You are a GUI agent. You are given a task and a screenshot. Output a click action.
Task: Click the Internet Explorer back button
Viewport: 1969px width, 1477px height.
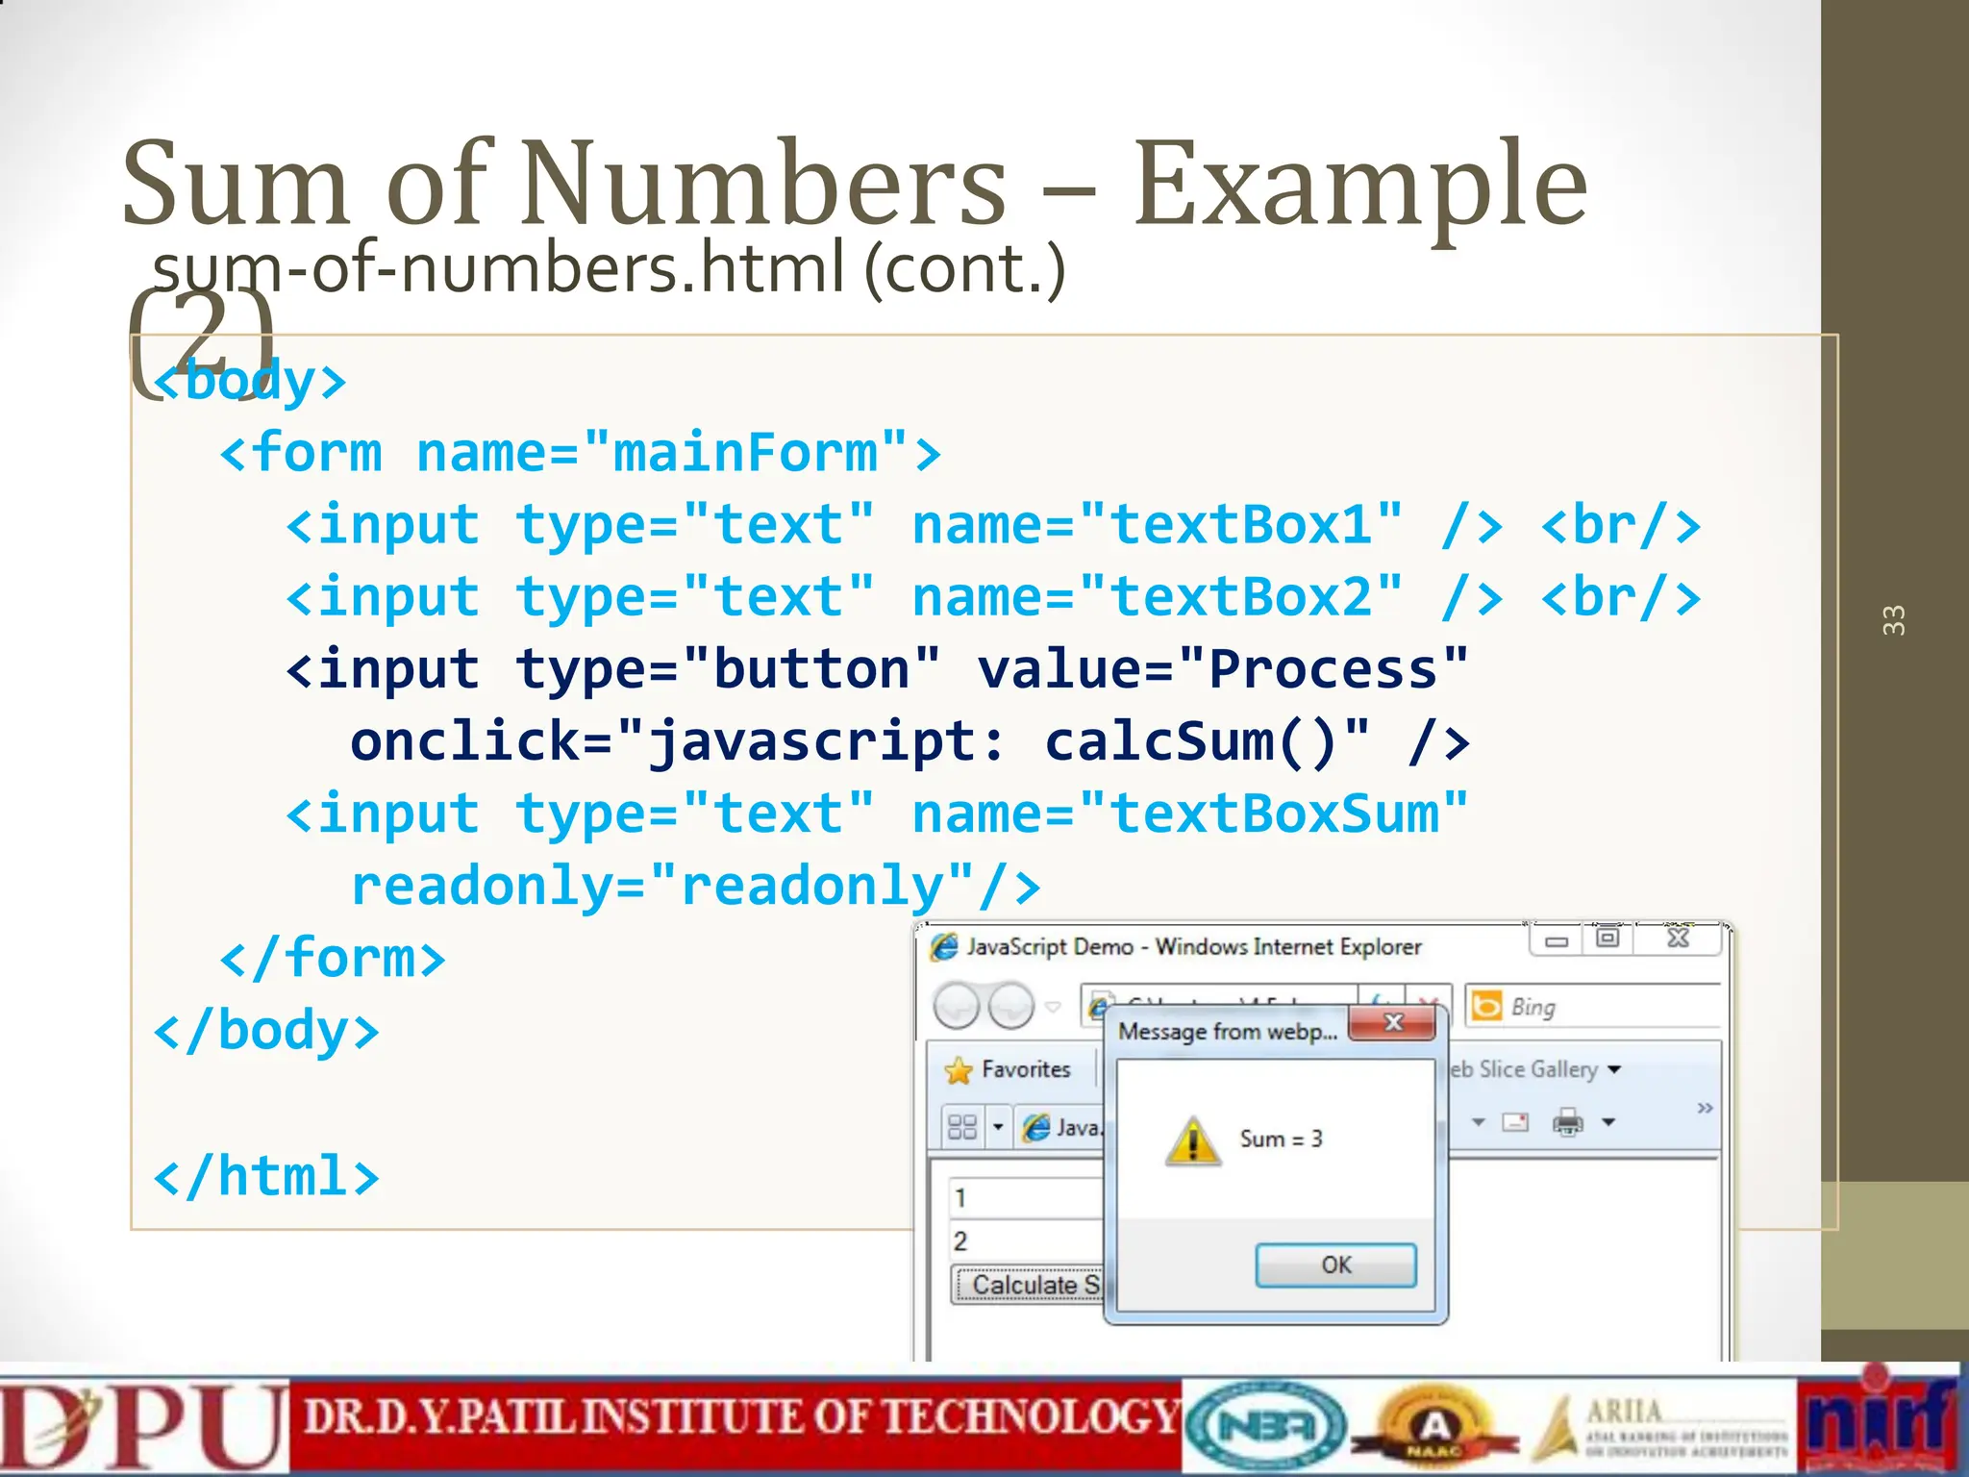pyautogui.click(x=956, y=1006)
